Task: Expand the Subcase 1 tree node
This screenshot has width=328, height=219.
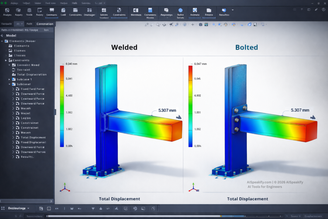Action: point(9,79)
